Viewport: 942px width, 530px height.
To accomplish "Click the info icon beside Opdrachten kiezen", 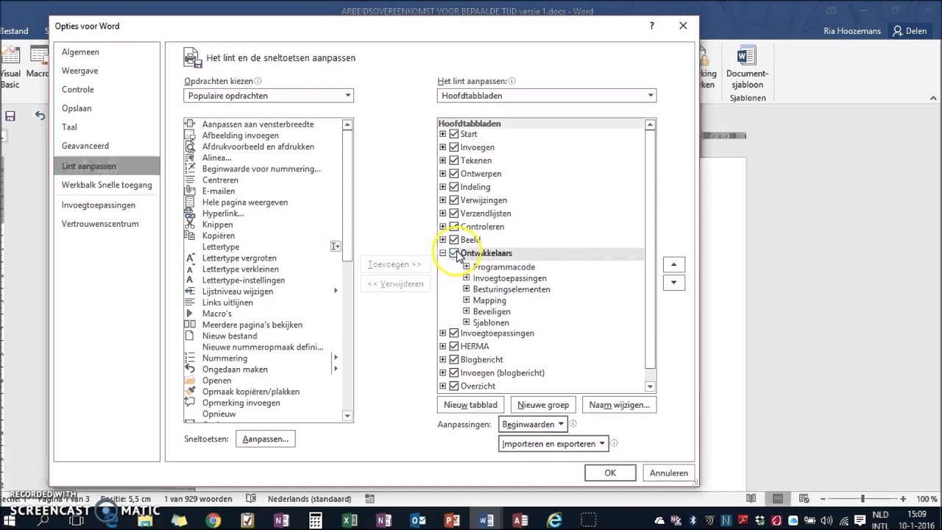I will click(258, 82).
